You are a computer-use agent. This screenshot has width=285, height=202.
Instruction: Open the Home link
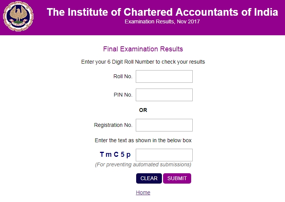pos(143,192)
